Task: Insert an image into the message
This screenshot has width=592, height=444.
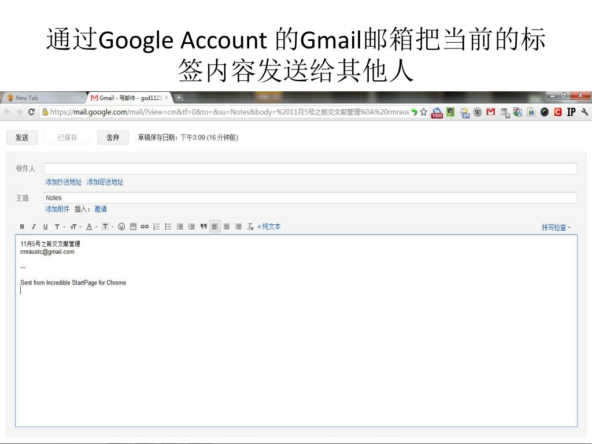Action: click(133, 227)
